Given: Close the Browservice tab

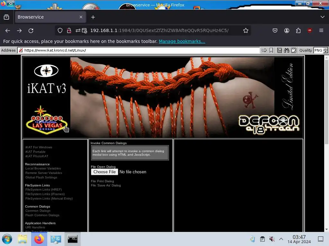Looking at the screenshot, I should pyautogui.click(x=81, y=17).
